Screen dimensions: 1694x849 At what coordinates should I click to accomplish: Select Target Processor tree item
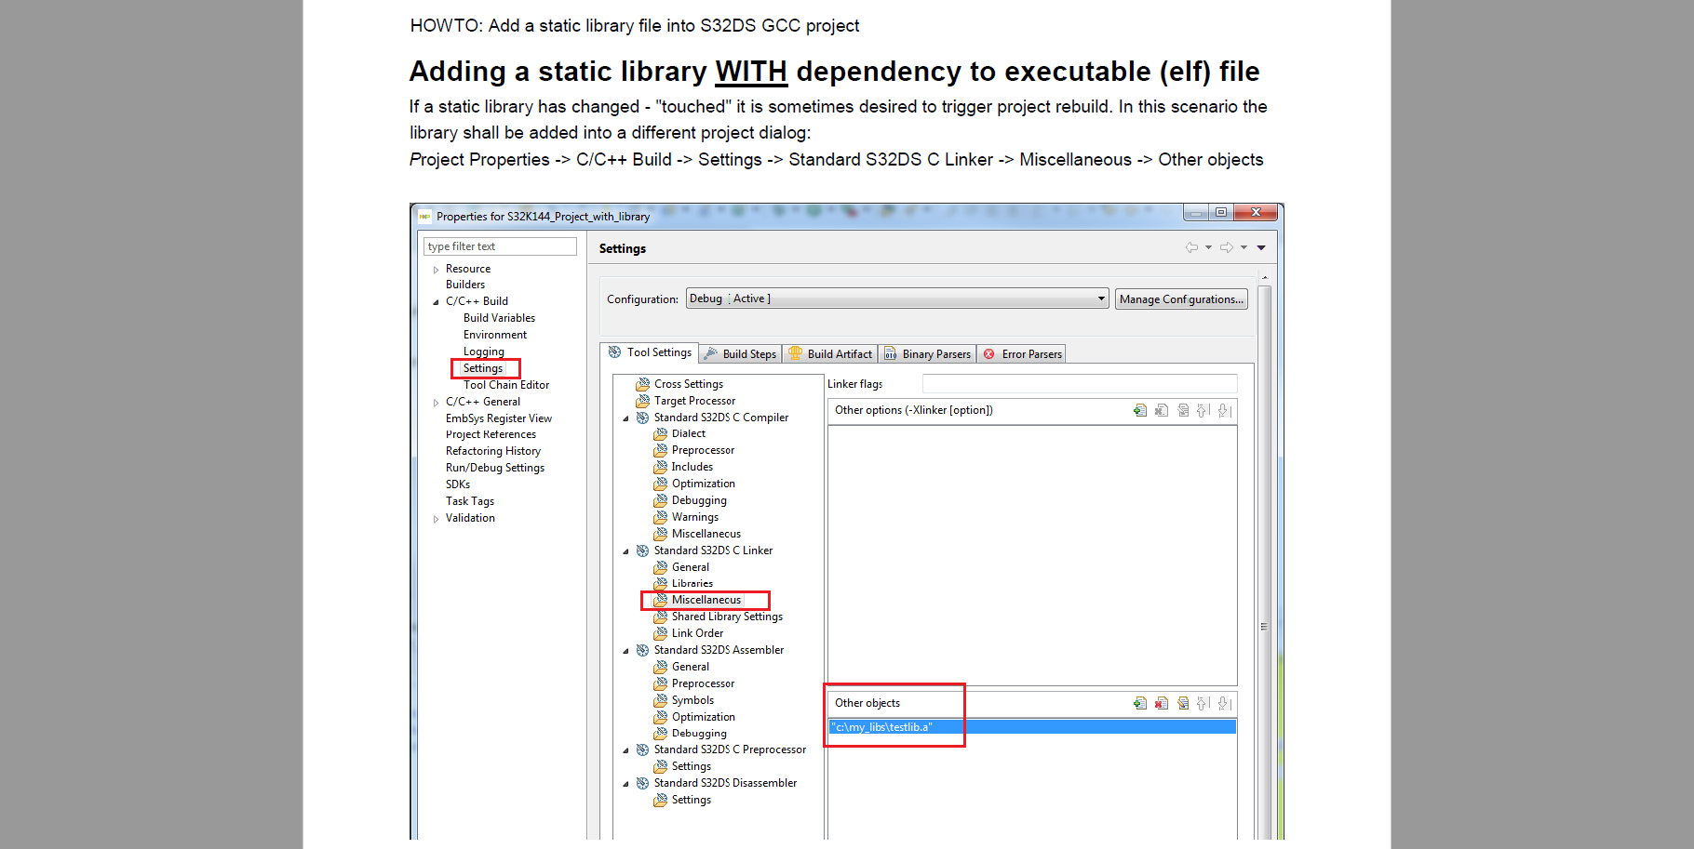[694, 401]
